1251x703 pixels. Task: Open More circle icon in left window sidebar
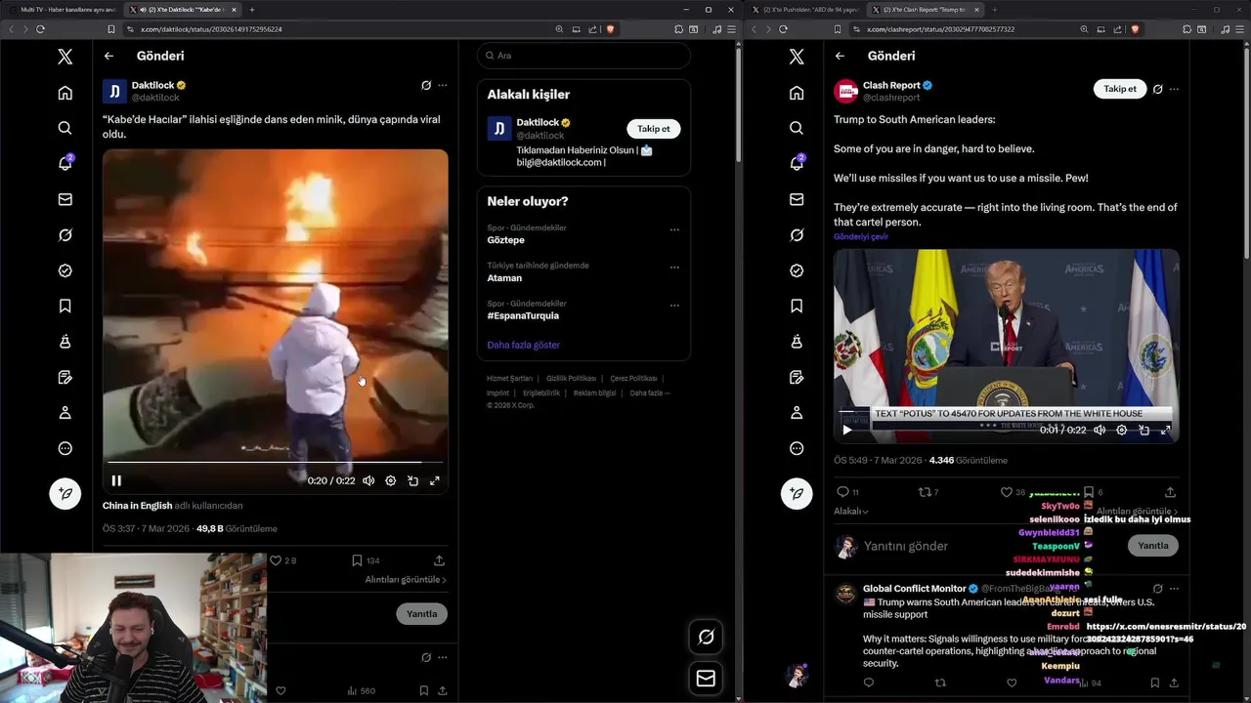tap(65, 448)
